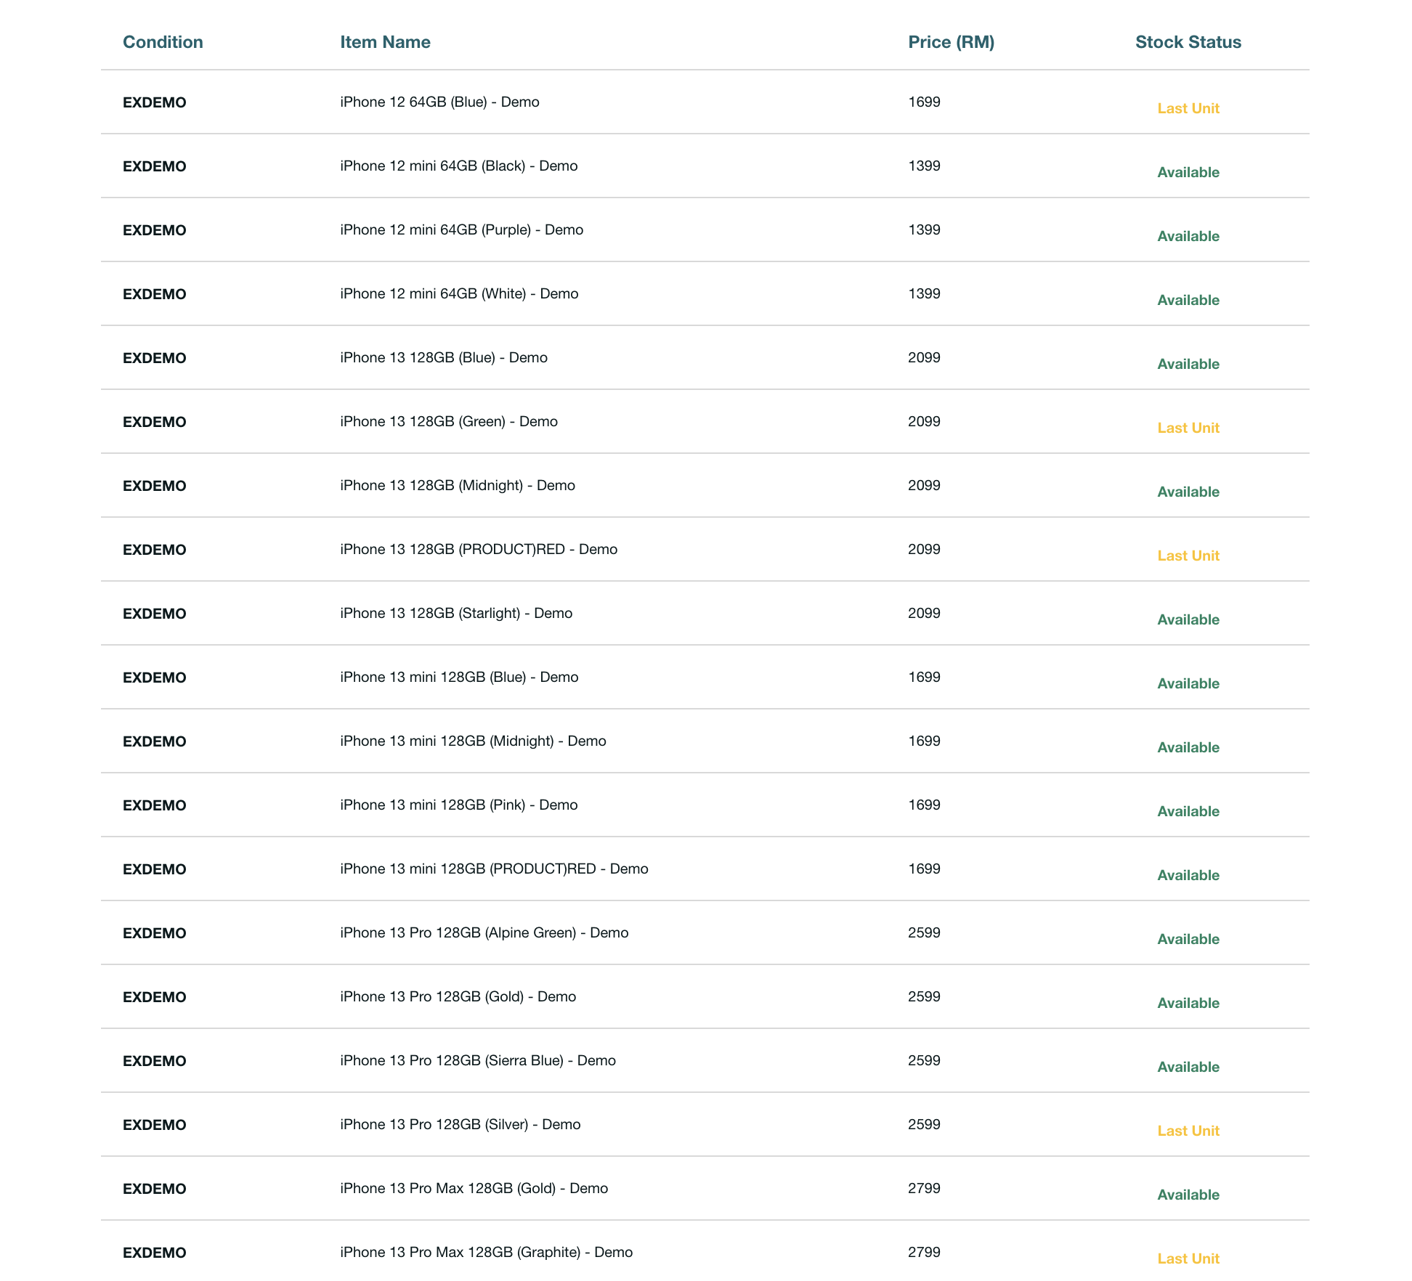Click Last Unit status for iPhone 13 Pro Silver
The width and height of the screenshot is (1412, 1281).
point(1188,1131)
